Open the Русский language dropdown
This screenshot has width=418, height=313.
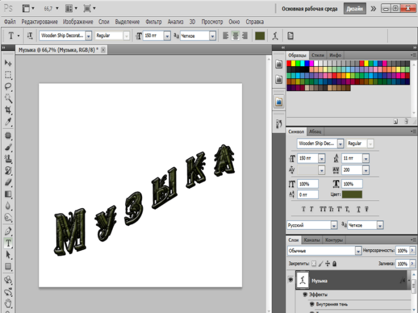pos(334,225)
